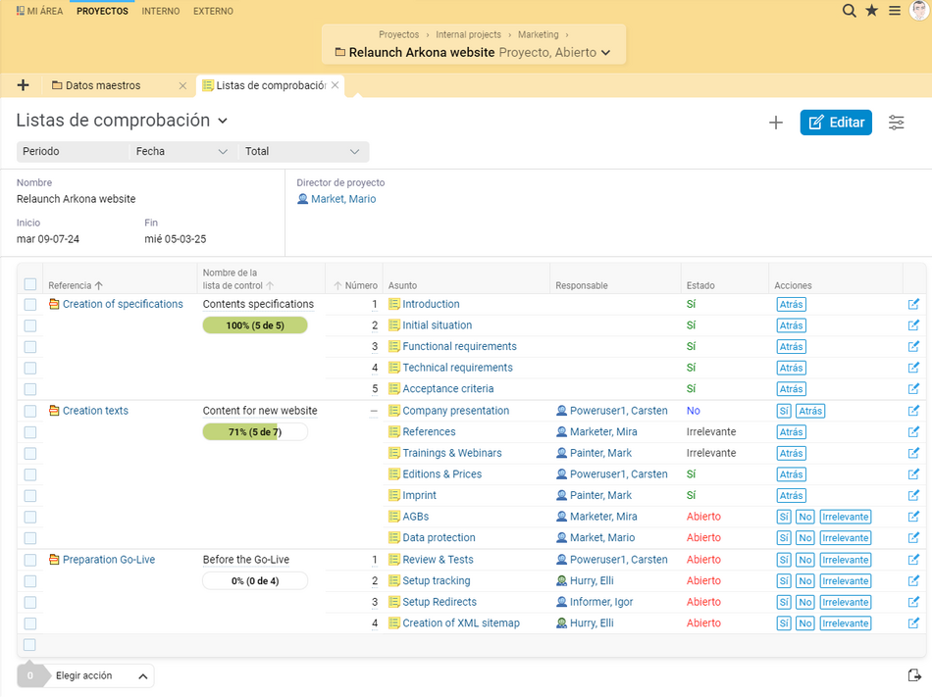Check the Creation texts row checkbox
Image resolution: width=932 pixels, height=697 pixels.
click(30, 411)
